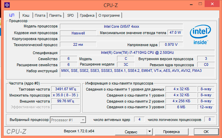Click the instruction set list MMX, SSE...
This screenshot has width=222, height=138.
(x=137, y=73)
